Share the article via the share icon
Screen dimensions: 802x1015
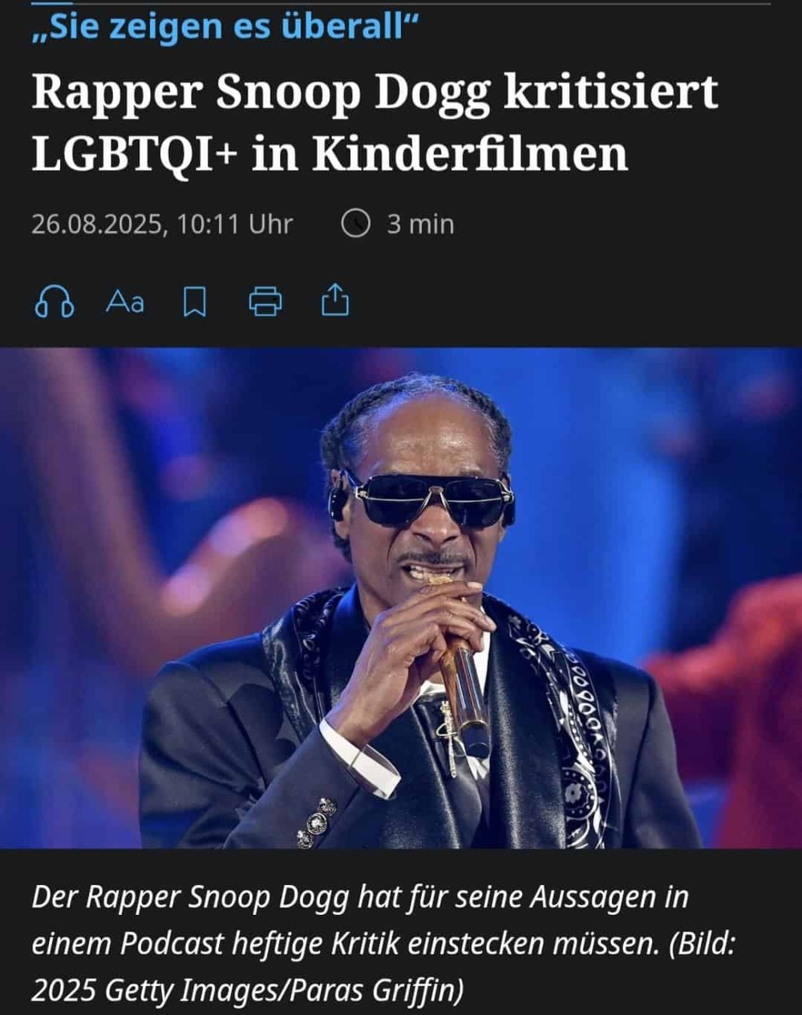(335, 301)
